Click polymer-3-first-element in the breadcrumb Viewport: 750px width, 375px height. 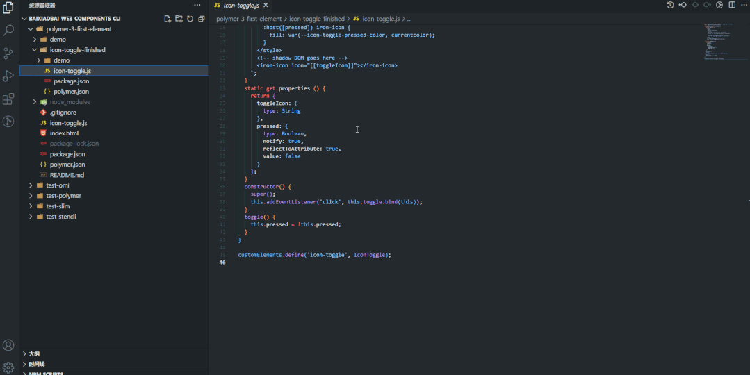[249, 19]
